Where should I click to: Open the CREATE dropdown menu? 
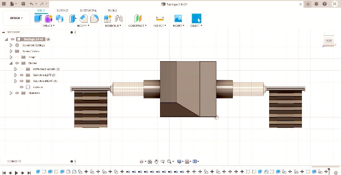(49, 25)
